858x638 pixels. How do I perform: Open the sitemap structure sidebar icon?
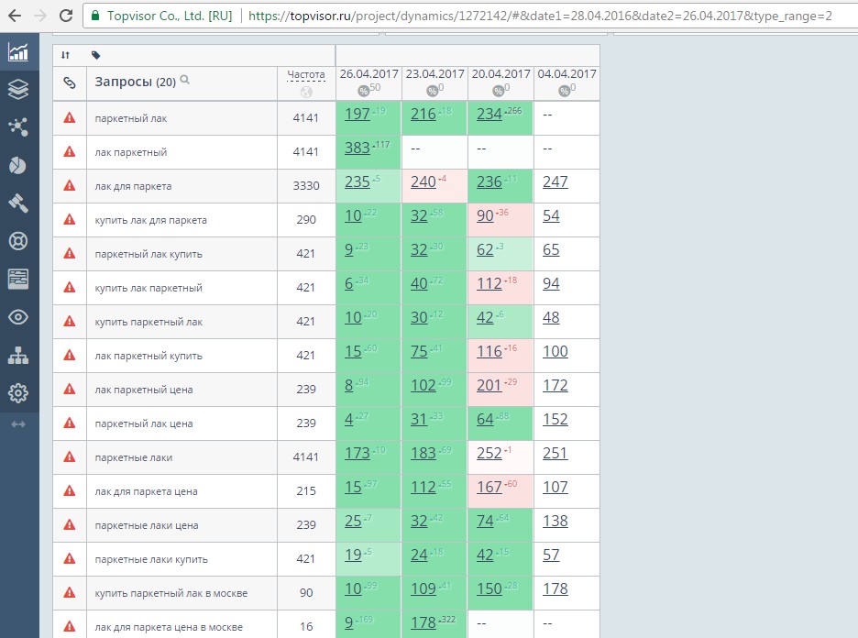click(18, 355)
